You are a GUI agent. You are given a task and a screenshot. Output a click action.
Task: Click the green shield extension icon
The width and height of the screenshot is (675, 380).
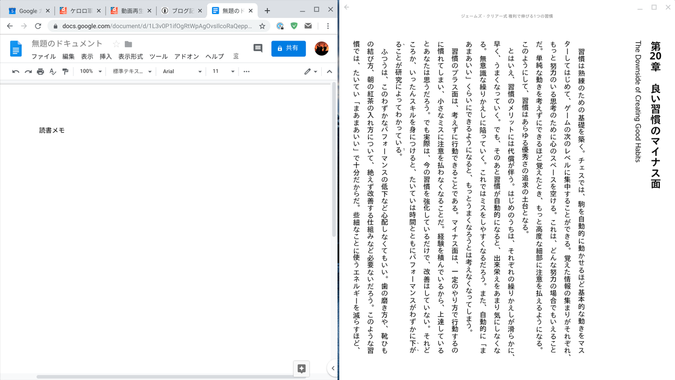(294, 26)
